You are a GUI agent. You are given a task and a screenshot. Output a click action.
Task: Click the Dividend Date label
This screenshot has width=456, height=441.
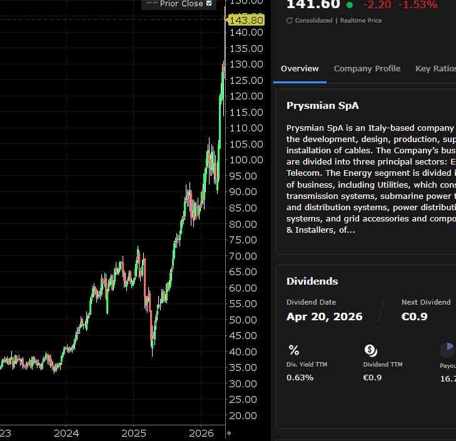(311, 302)
